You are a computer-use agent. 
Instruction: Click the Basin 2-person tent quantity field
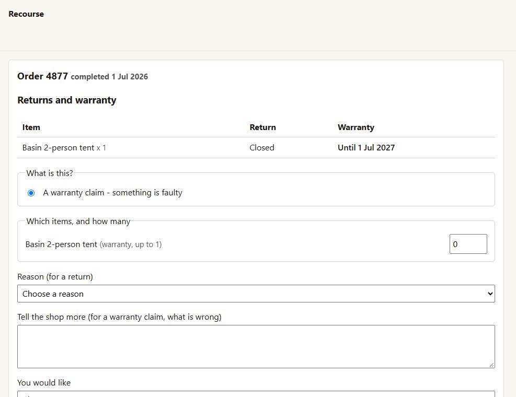pyautogui.click(x=468, y=244)
